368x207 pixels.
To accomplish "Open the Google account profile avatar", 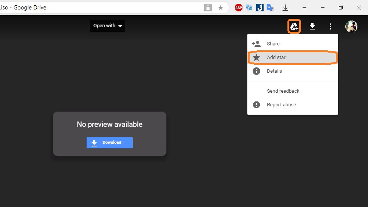I will [x=351, y=26].
